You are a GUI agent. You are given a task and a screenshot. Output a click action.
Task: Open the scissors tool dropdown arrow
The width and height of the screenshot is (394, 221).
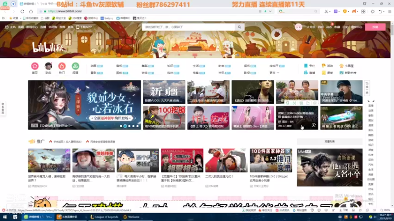point(329,11)
